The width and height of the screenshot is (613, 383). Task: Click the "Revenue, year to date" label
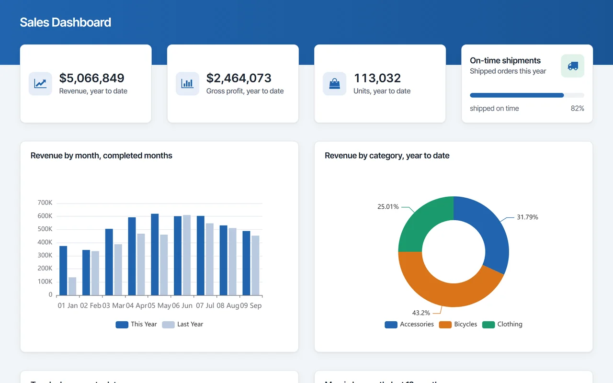93,91
